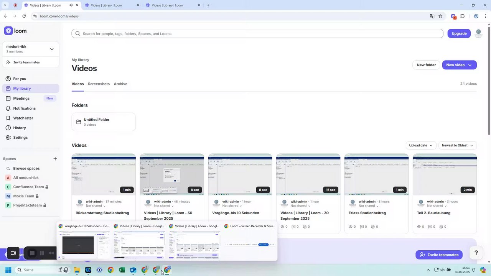
Task: Toggle the camera in the recording controls
Action: tap(13, 253)
